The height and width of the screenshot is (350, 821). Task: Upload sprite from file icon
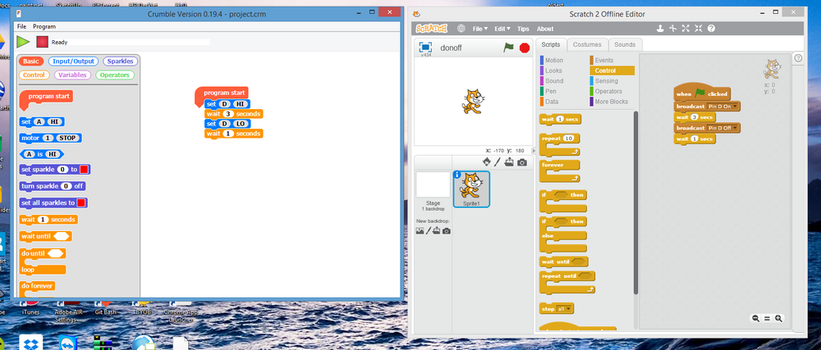(509, 162)
